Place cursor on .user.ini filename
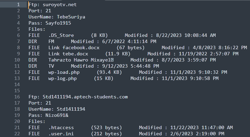250x137 pixels. click(x=61, y=134)
